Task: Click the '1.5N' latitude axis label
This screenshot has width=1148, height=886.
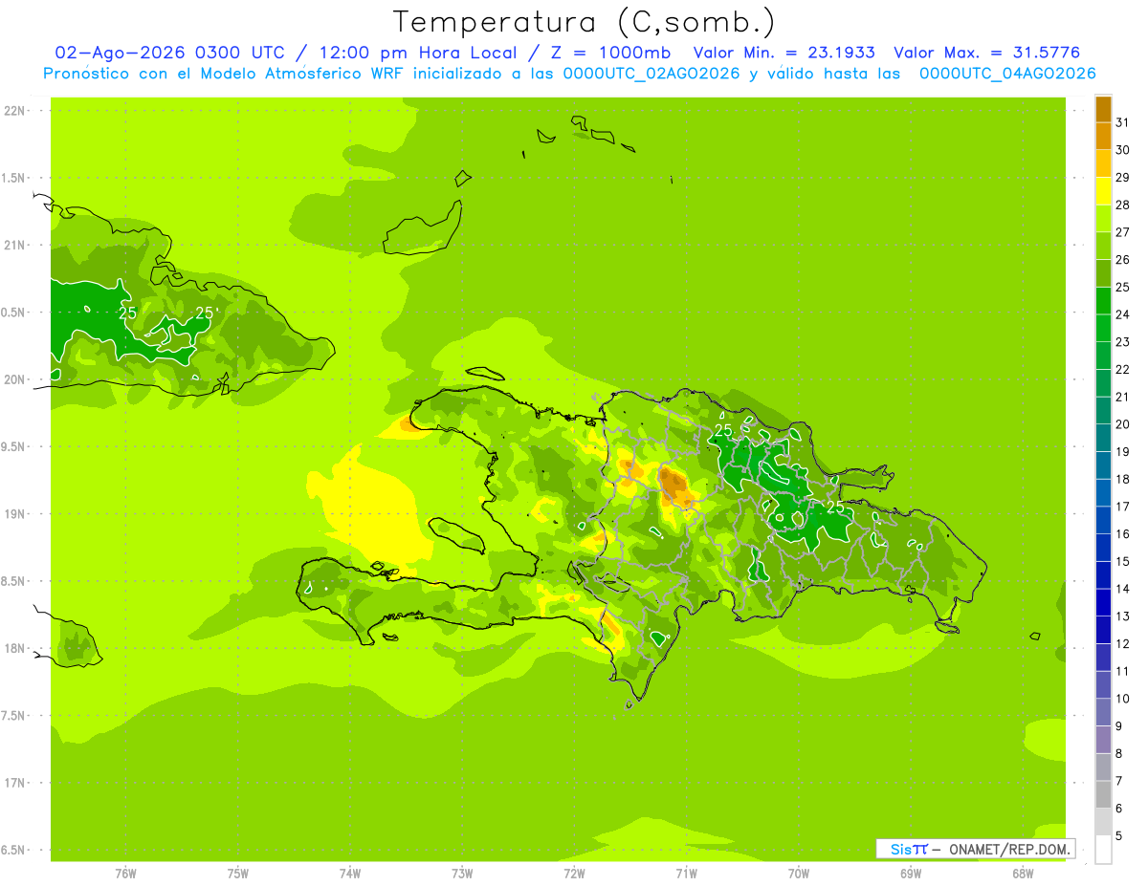Action: [13, 178]
